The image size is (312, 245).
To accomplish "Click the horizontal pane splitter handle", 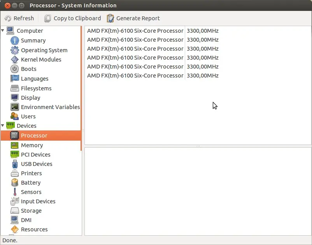I will click(x=198, y=146).
